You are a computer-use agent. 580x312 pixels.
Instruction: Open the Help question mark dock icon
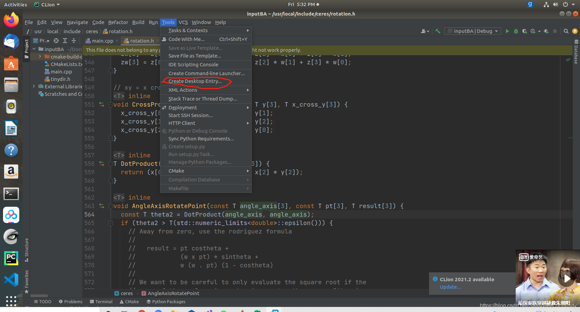pyautogui.click(x=11, y=150)
